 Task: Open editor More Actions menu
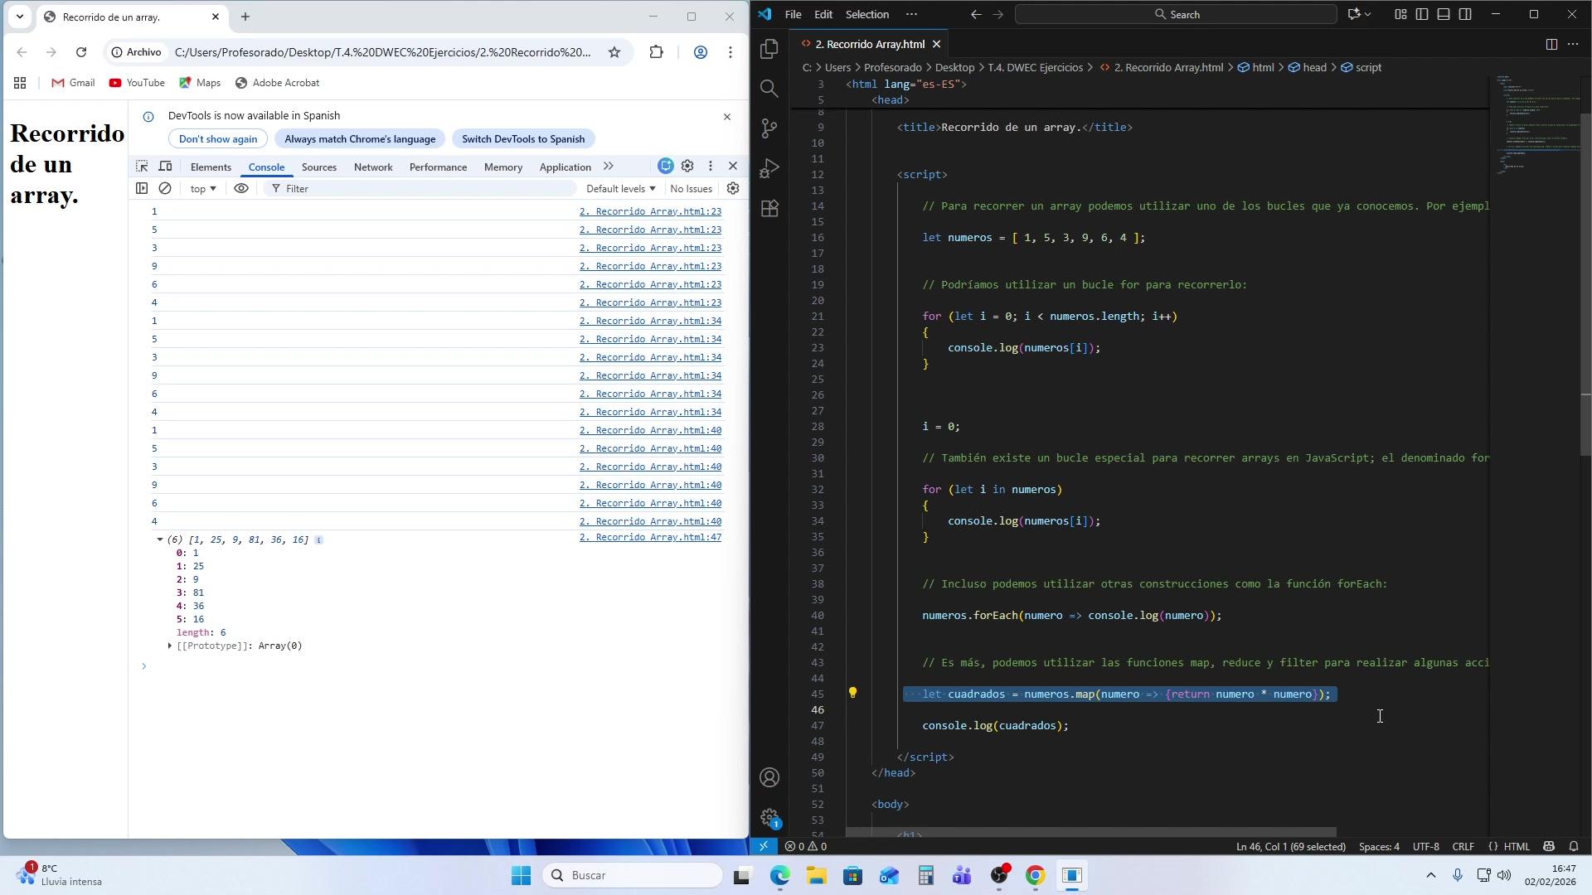[x=1573, y=44]
